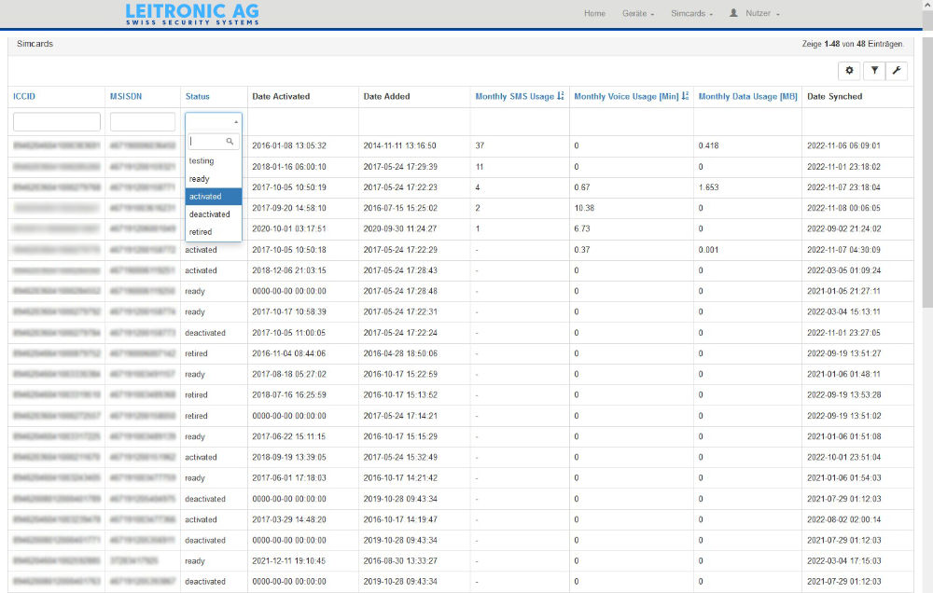The height and width of the screenshot is (593, 933).
Task: Go to the Home page link
Action: pos(594,14)
